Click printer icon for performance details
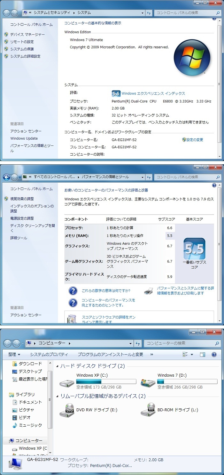224x475 pixels. coord(148,291)
